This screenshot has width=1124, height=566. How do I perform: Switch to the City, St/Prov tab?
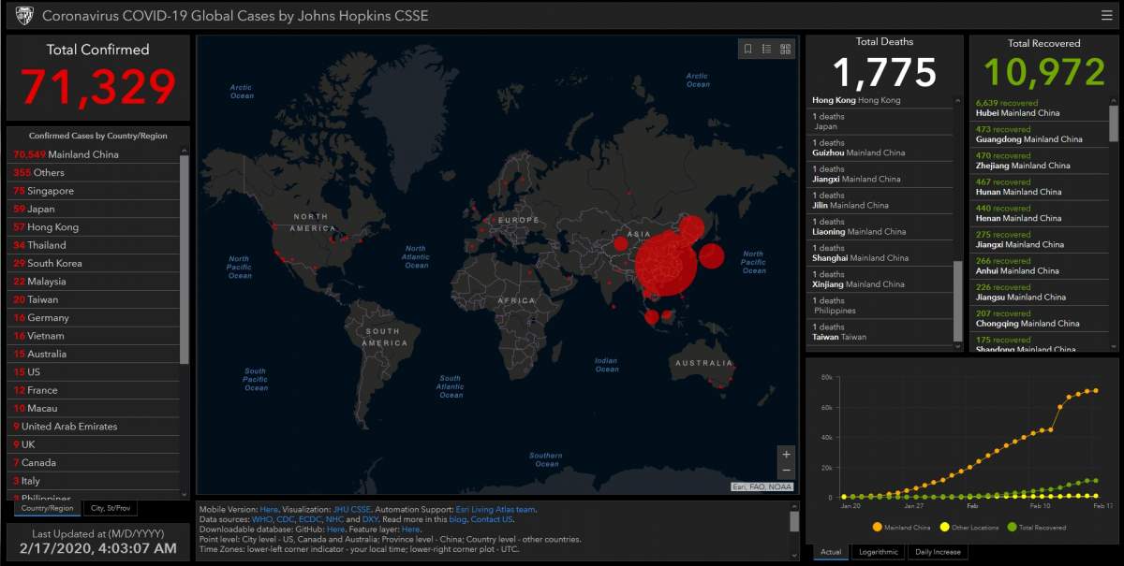tap(109, 509)
